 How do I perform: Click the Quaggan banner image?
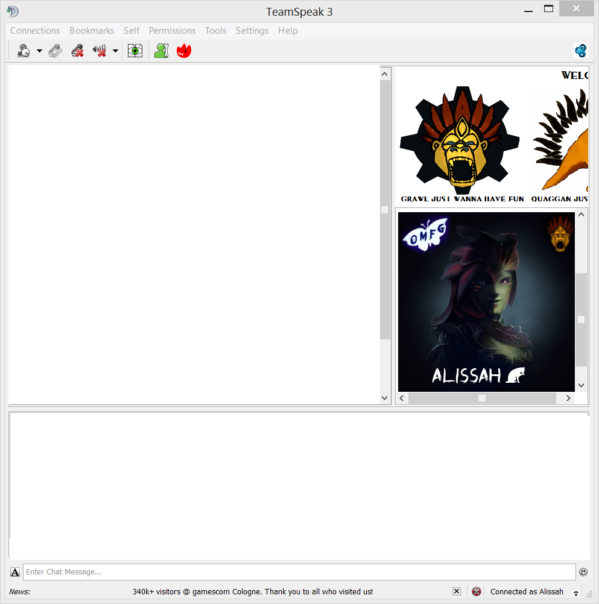560,140
